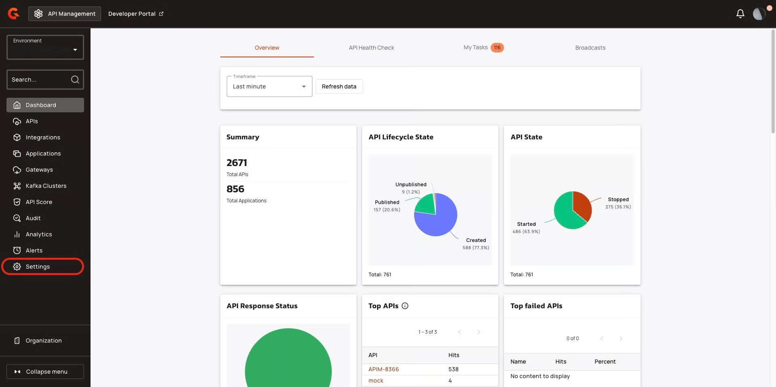Open Alerts in sidebar
776x387 pixels.
point(34,250)
